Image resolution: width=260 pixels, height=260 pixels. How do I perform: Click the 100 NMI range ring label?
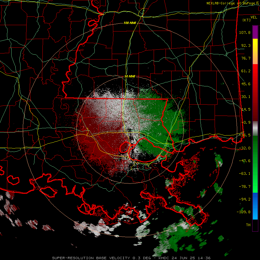coord(130,23)
